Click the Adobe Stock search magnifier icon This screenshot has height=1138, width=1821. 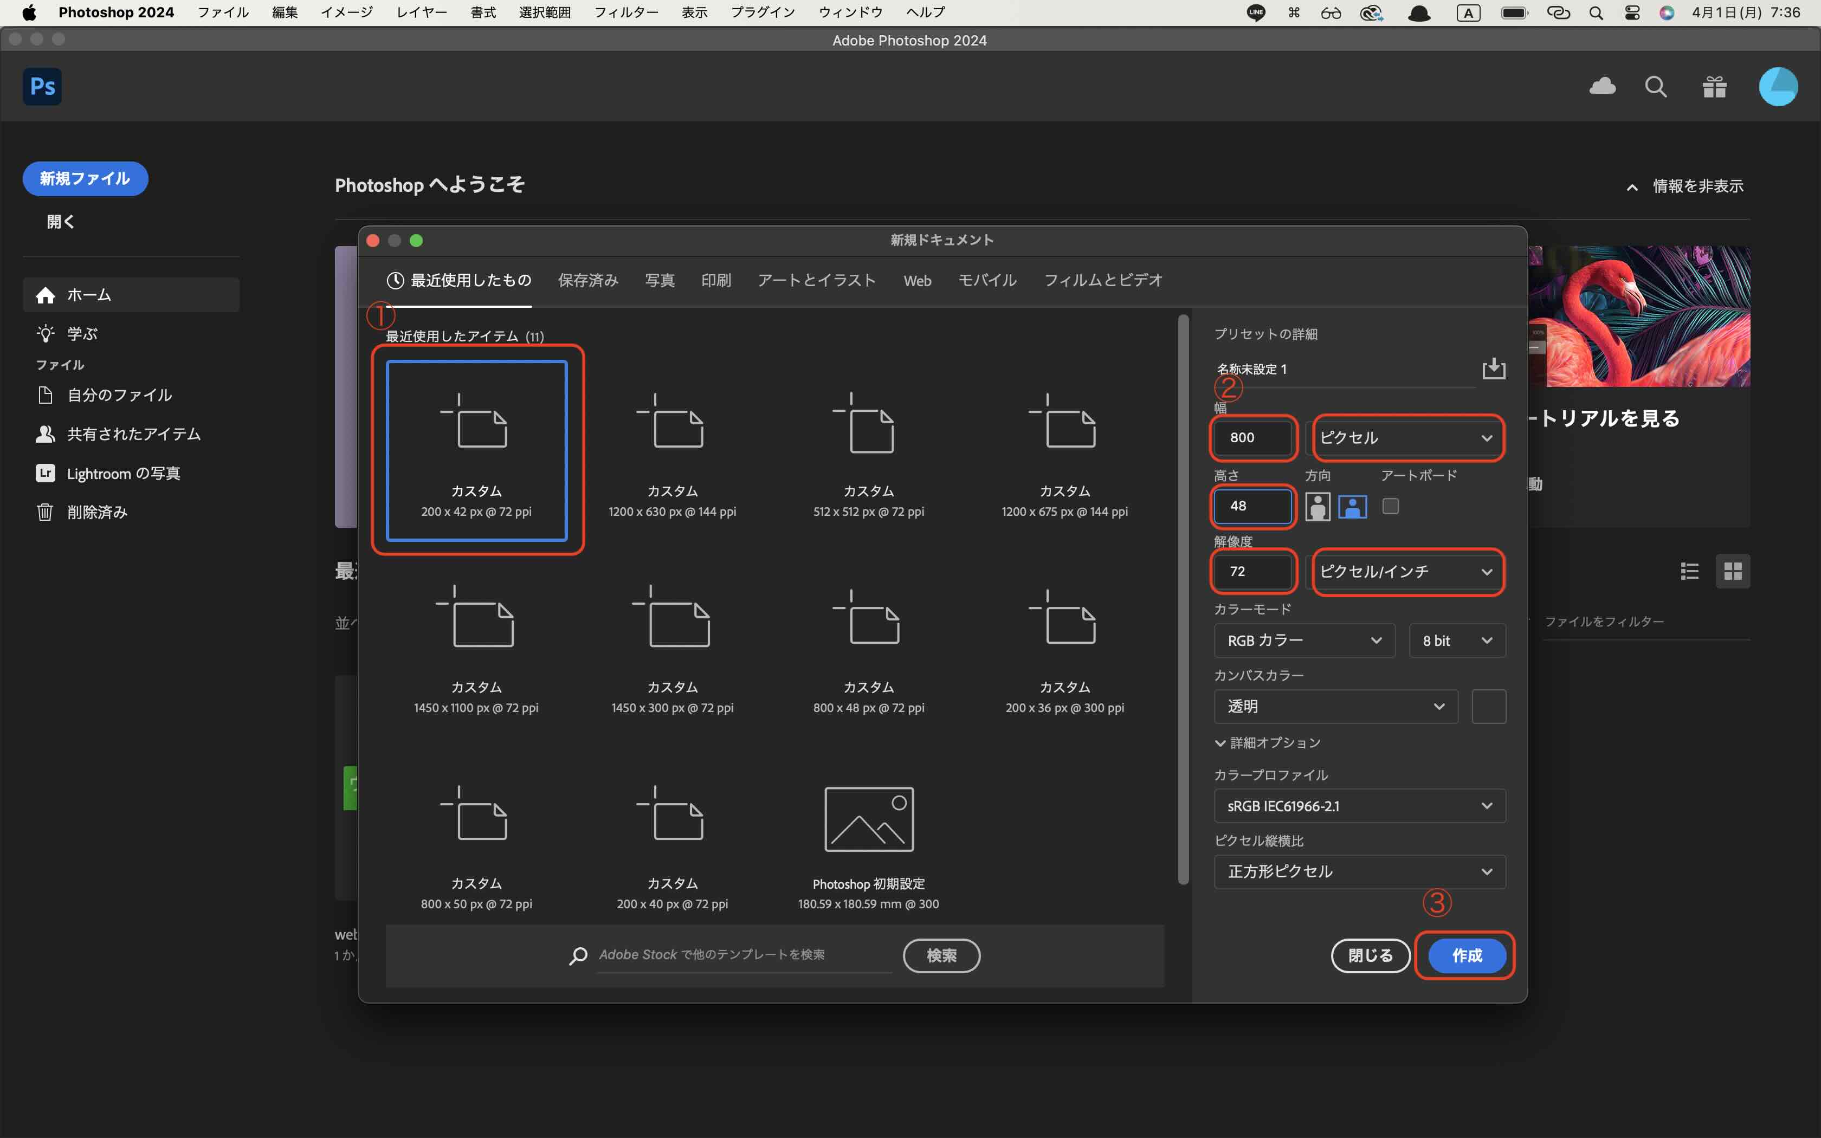click(578, 955)
